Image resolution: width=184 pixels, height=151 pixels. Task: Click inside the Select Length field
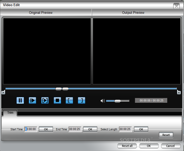[125, 129]
